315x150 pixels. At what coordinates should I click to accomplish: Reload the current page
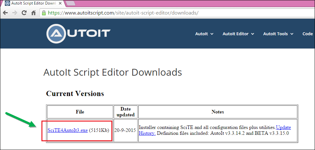[x=24, y=13]
